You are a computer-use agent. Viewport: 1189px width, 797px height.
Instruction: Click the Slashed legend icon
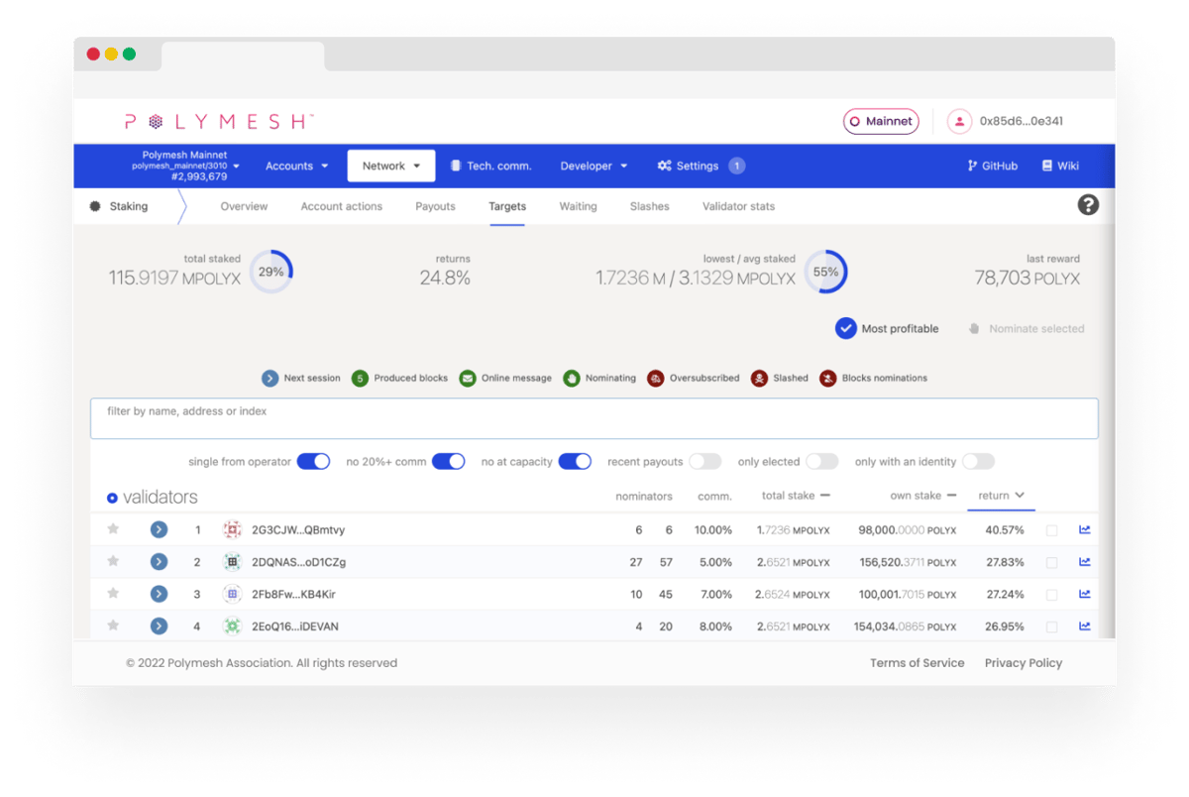pos(759,378)
